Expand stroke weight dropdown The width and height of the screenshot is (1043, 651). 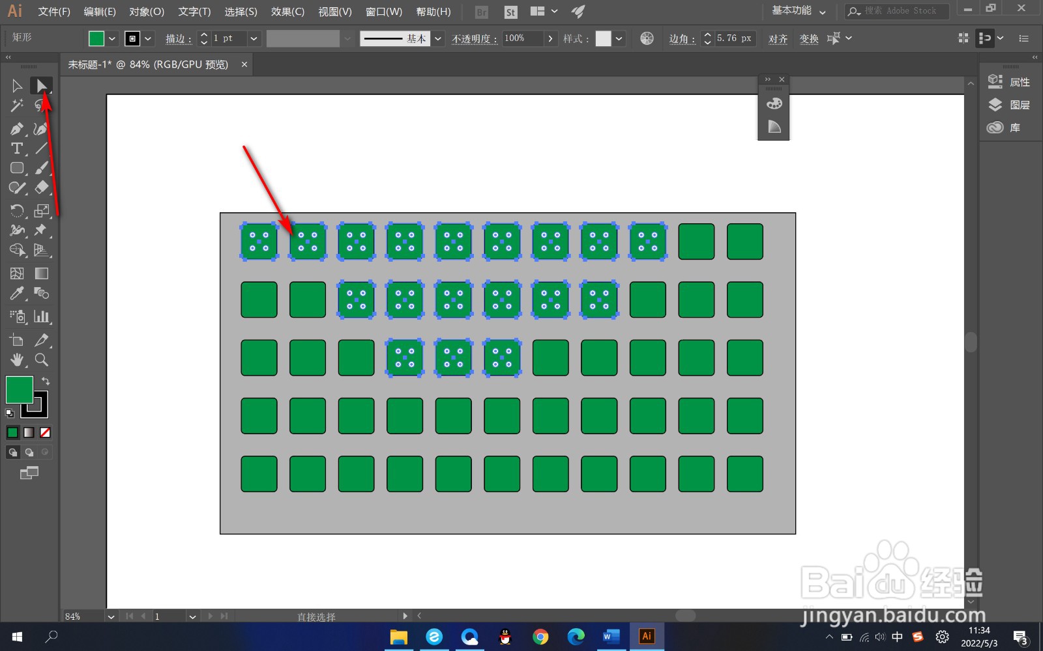click(254, 38)
